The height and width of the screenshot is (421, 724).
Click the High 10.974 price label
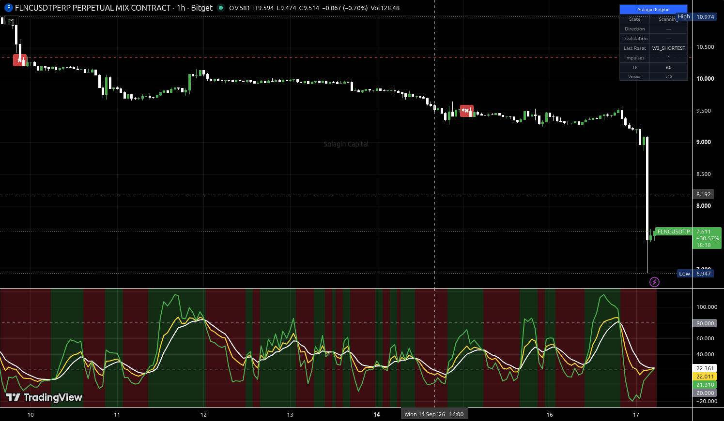tap(695, 16)
